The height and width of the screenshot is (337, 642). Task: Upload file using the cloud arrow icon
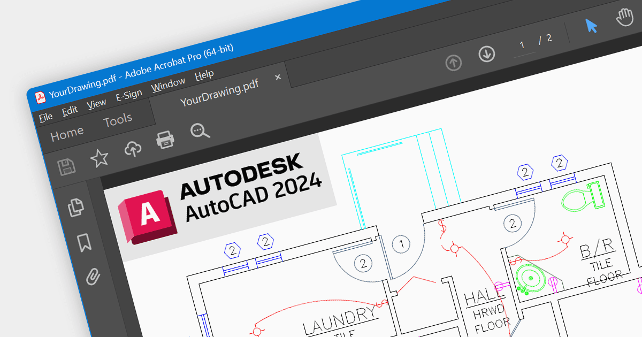pyautogui.click(x=133, y=149)
